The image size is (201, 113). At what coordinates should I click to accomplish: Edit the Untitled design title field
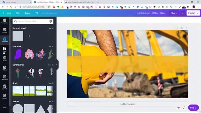pos(151,13)
